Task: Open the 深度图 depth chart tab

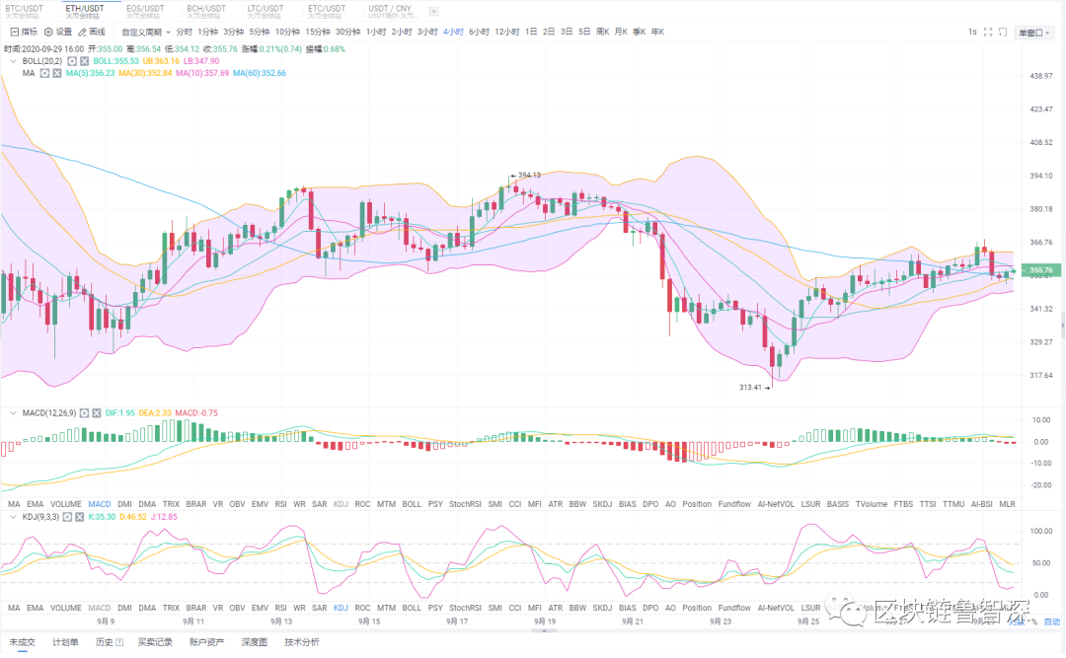Action: coord(255,642)
